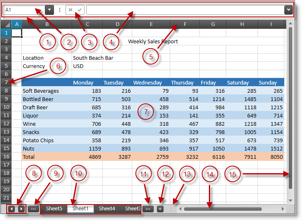Select the column F header

click(185, 25)
